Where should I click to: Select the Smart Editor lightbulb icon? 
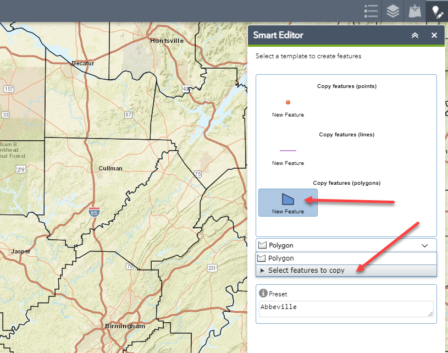pos(436,11)
